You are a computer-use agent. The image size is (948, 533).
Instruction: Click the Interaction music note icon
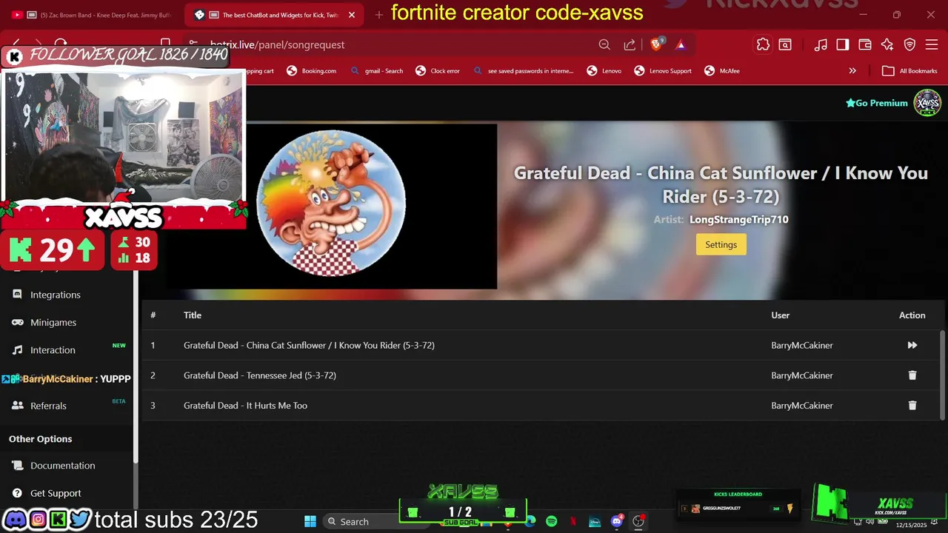click(x=17, y=349)
